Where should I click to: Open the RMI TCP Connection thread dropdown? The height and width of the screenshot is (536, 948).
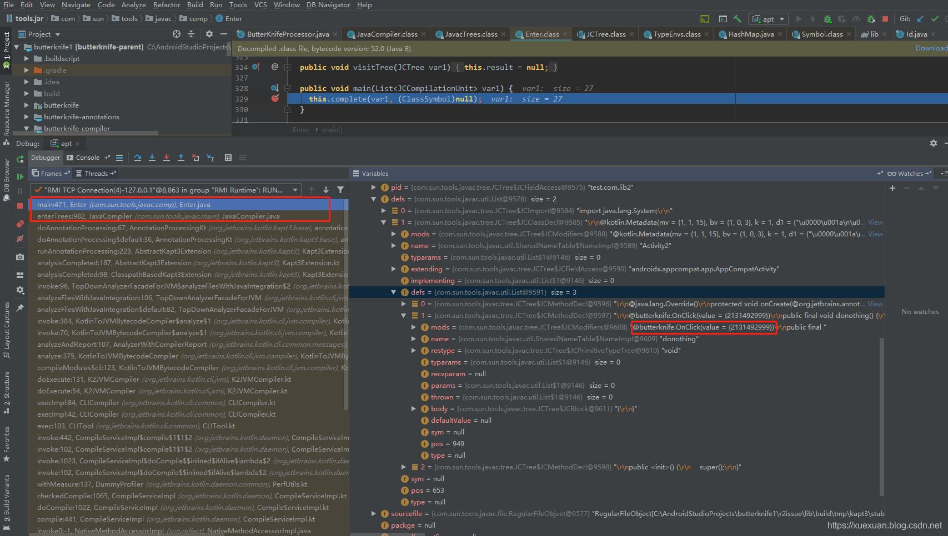[x=165, y=190]
